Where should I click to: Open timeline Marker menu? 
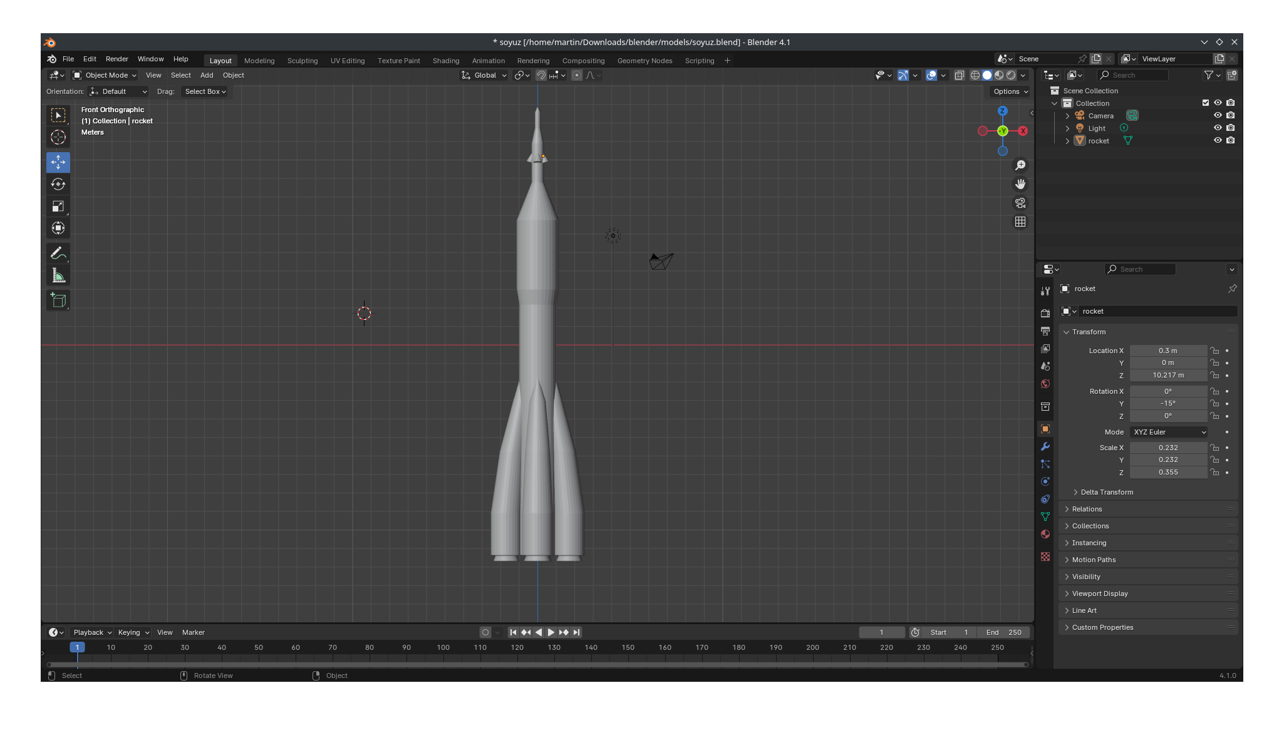193,632
